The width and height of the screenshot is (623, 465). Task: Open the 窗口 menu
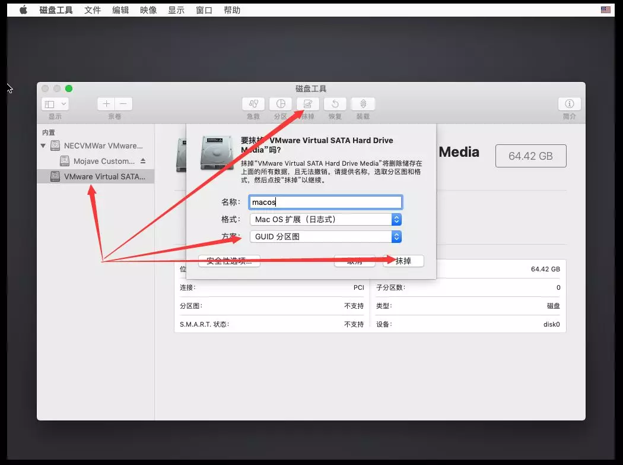pos(204,10)
